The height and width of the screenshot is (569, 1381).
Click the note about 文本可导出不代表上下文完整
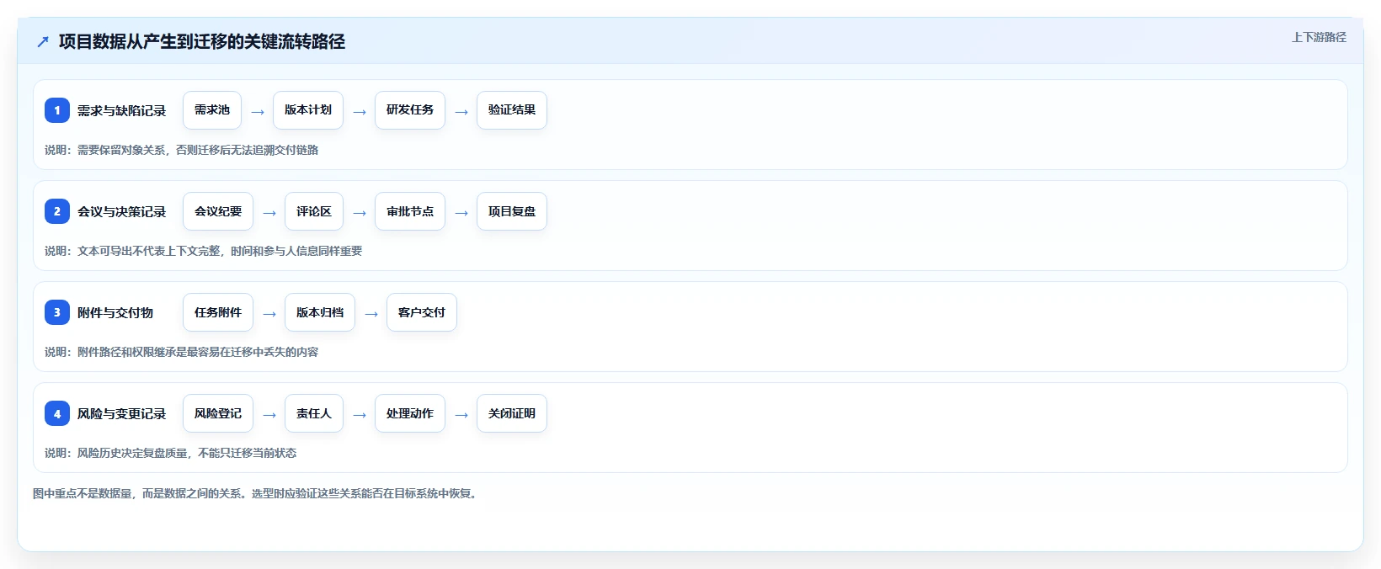(204, 251)
